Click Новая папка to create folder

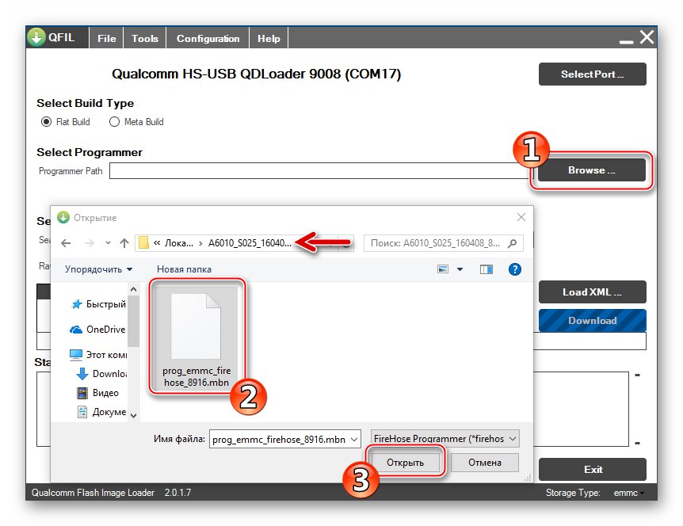[184, 269]
